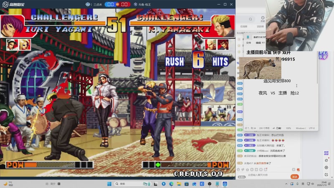The width and height of the screenshot is (334, 188).
Task: Click the orange gift icon at chat toolbar right
Action: click(298, 170)
